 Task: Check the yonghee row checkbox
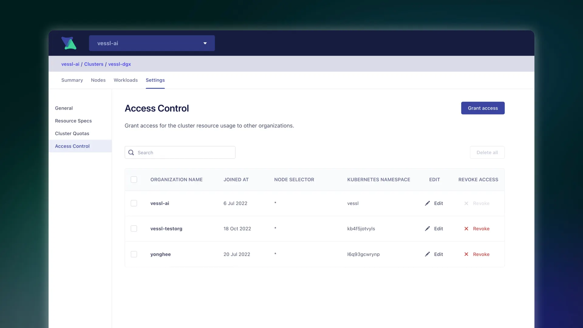click(134, 254)
